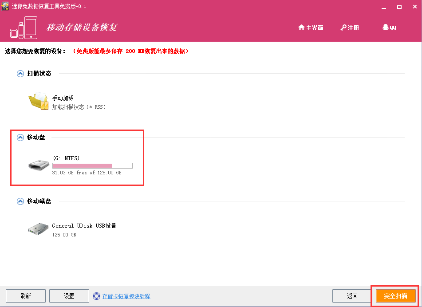Open the 注册 registration option
The width and height of the screenshot is (422, 307).
pos(350,28)
